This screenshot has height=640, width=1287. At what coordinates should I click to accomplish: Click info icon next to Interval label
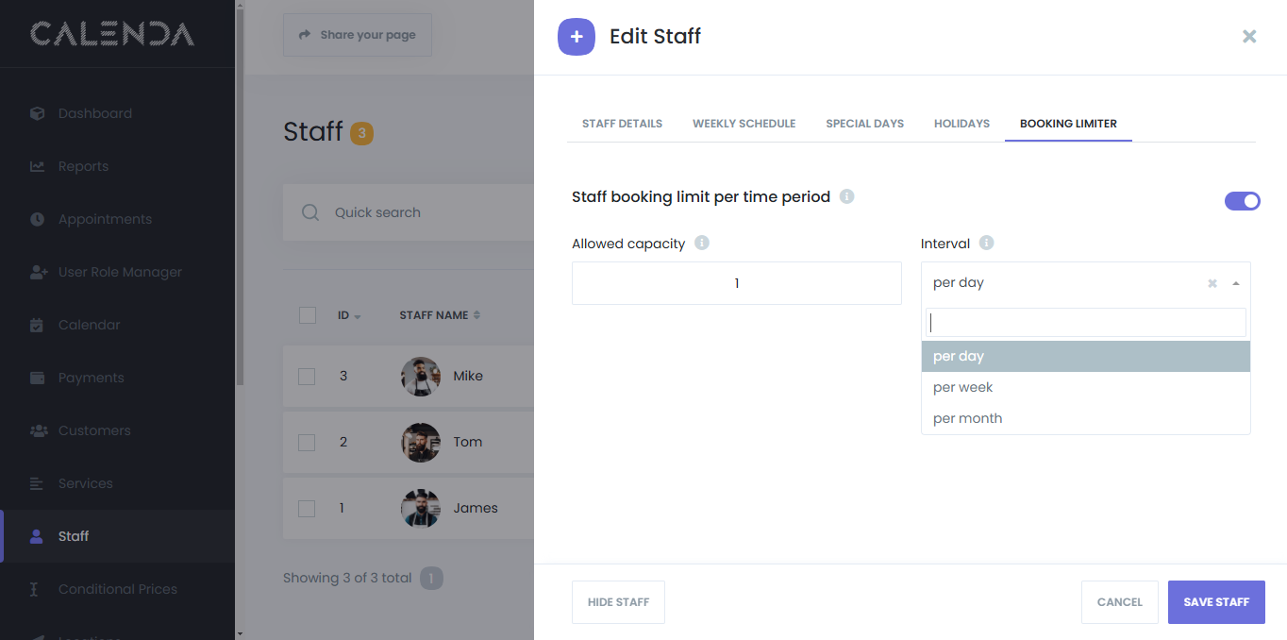coord(986,243)
